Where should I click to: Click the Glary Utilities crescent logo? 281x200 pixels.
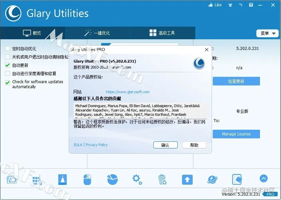pyautogui.click(x=13, y=13)
